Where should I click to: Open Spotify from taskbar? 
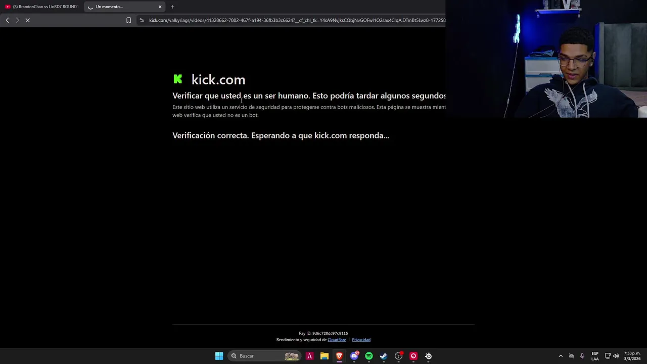coord(369,356)
